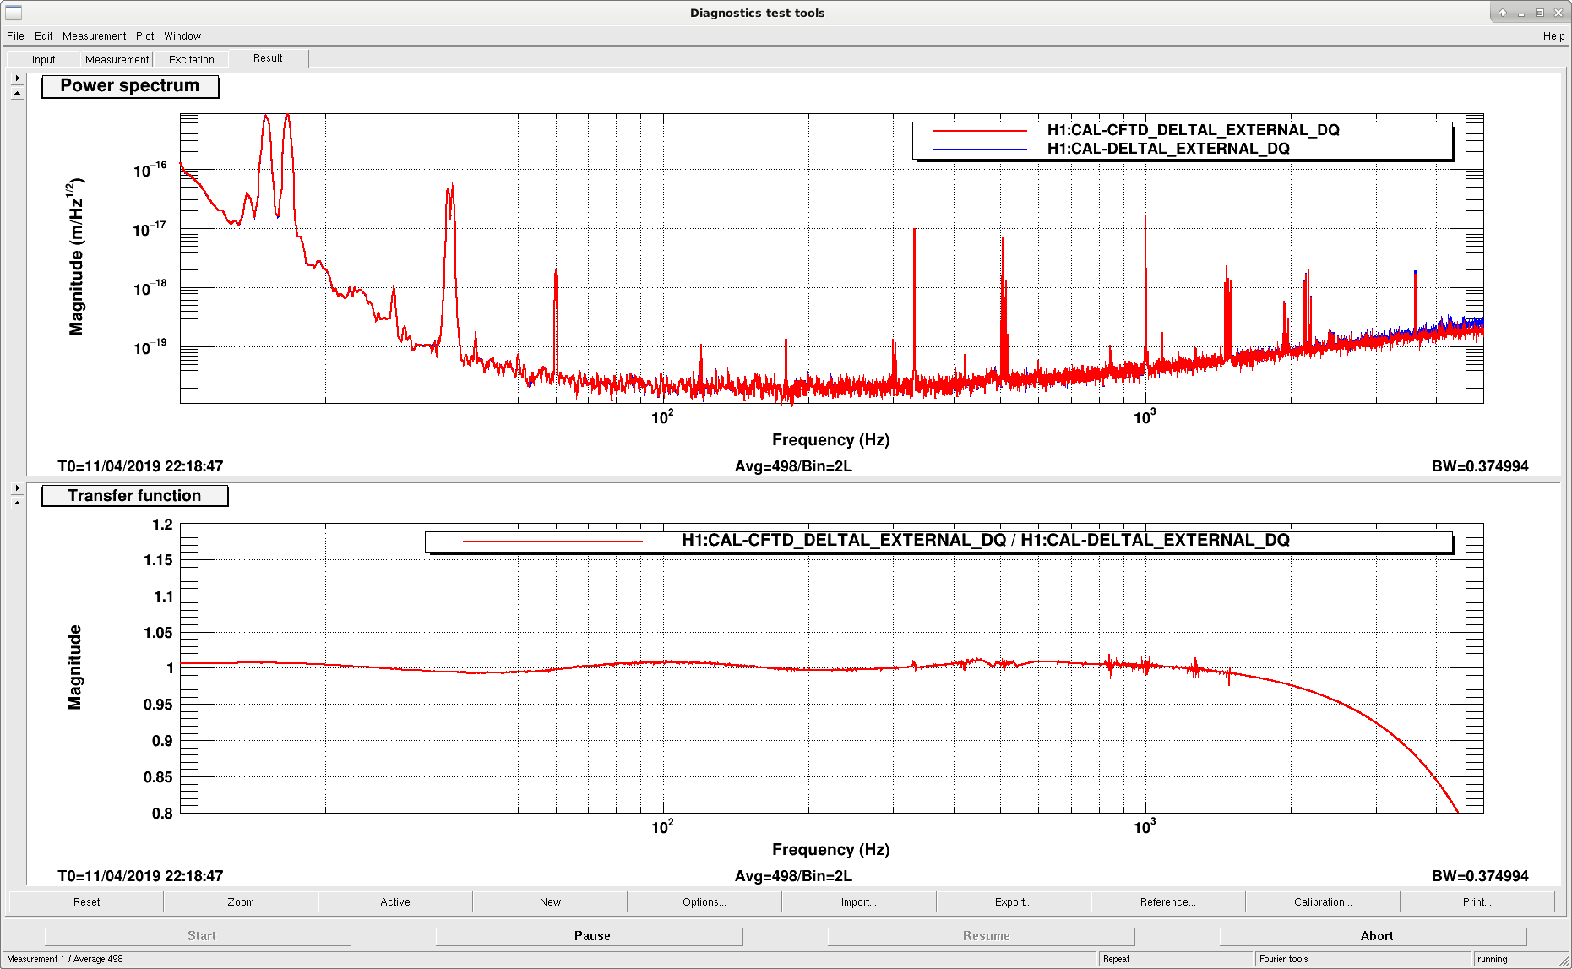Select the blue CAL-DELTAL legend line
1572x969 pixels.
tap(980, 150)
